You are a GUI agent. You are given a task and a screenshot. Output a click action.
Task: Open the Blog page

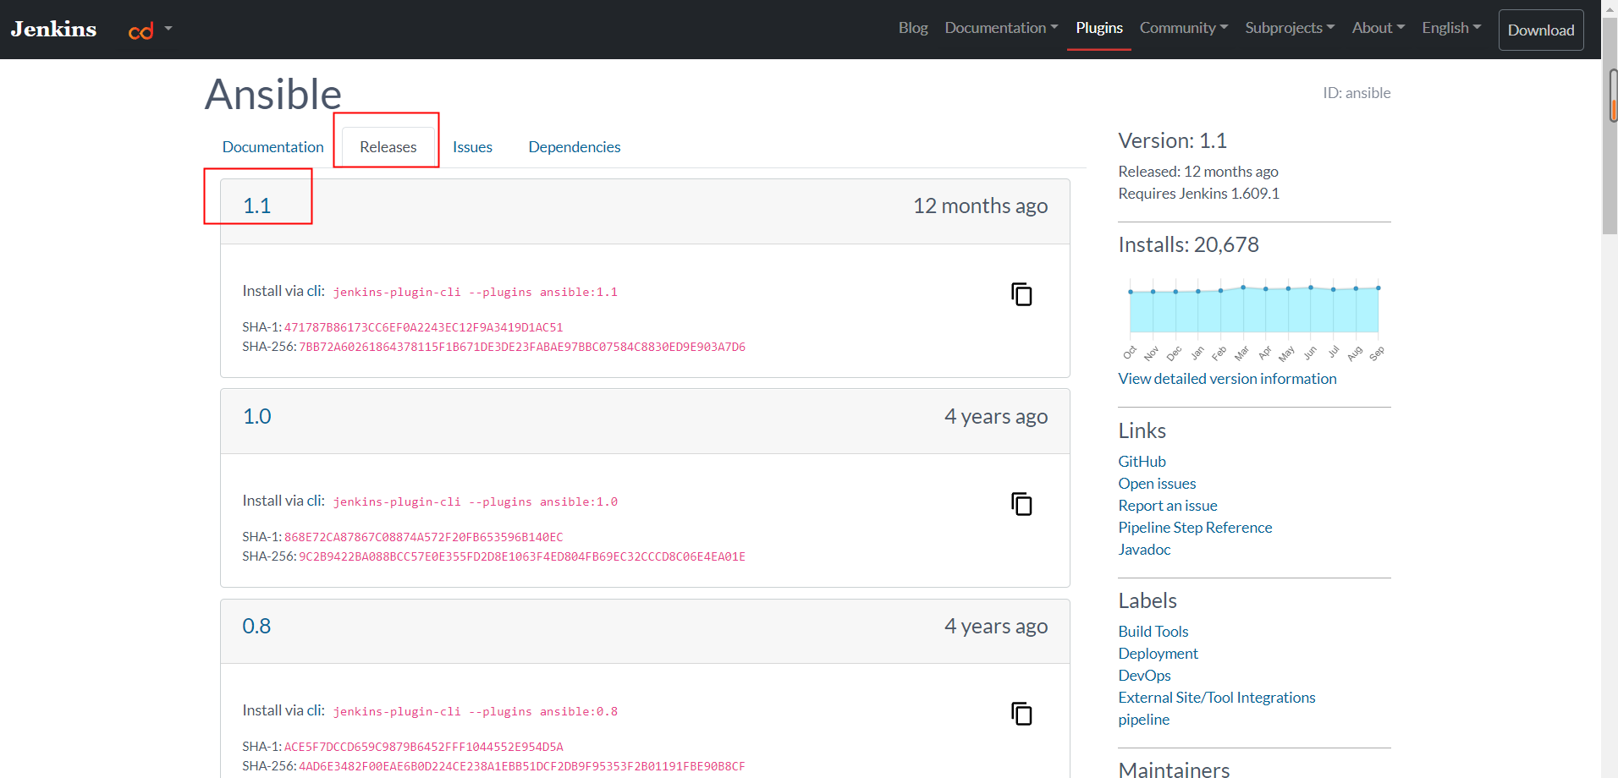[x=913, y=28]
